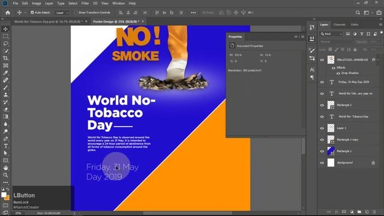Hide the Layer 1 layer

[x=322, y=128]
